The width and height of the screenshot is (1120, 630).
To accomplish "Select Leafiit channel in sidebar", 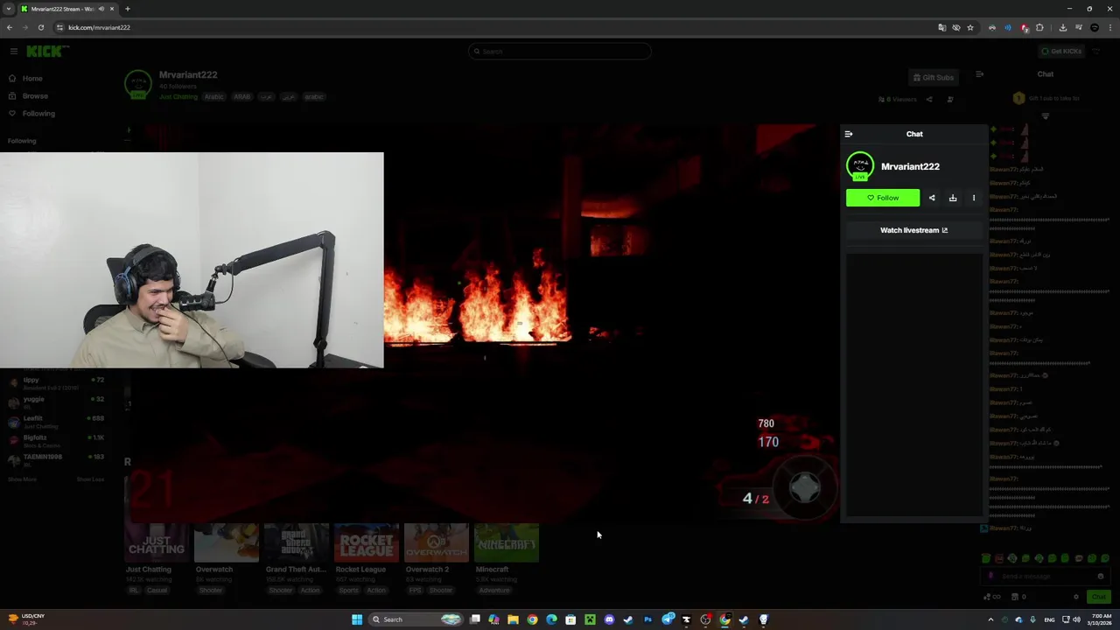I will pyautogui.click(x=56, y=422).
